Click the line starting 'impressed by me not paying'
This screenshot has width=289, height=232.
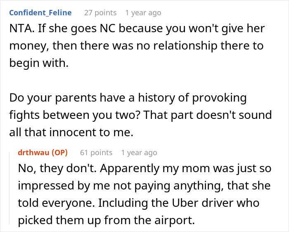(144, 186)
